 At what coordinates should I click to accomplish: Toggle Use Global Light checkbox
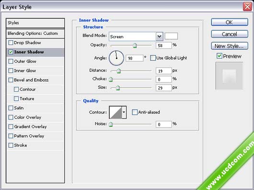point(153,58)
